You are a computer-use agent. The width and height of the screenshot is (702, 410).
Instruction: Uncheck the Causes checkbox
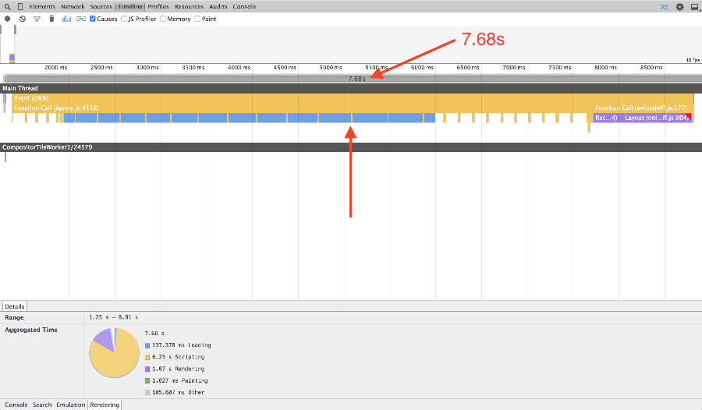pos(93,19)
